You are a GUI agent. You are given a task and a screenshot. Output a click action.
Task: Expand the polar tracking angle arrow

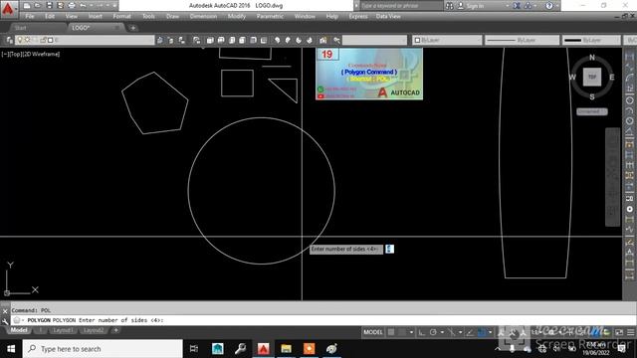(x=442, y=332)
